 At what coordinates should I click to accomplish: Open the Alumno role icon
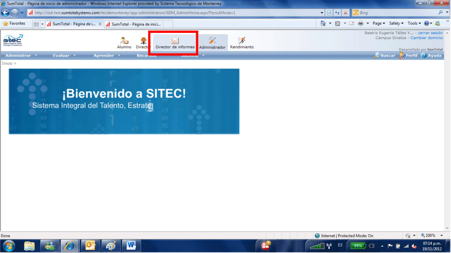pyautogui.click(x=124, y=43)
